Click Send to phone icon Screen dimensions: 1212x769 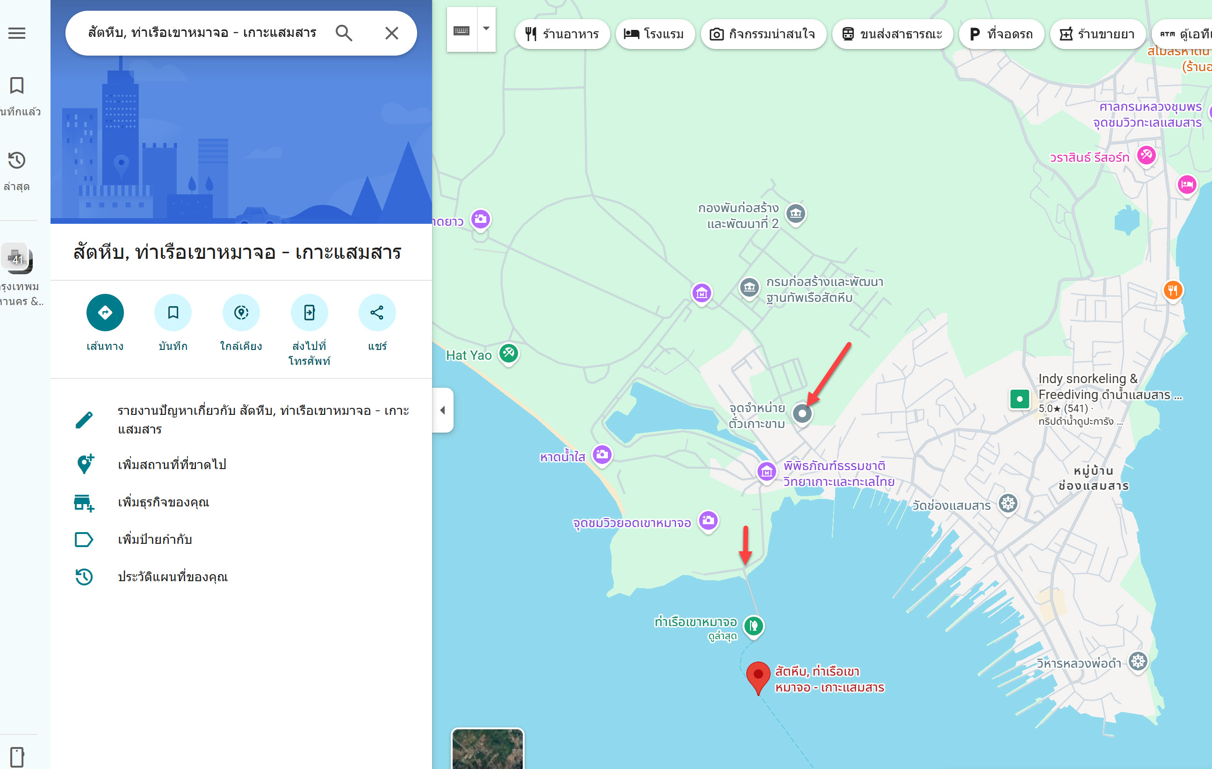pos(309,313)
